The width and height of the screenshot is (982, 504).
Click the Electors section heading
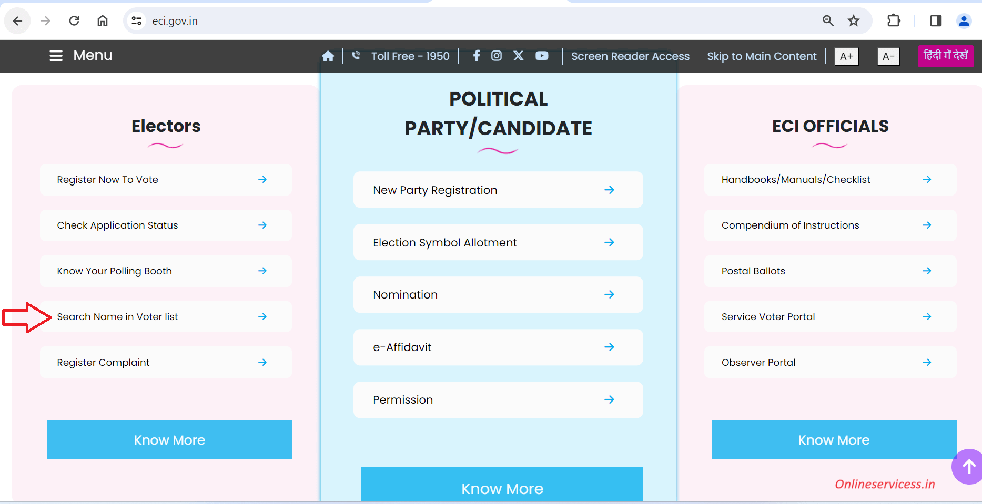pyautogui.click(x=166, y=126)
